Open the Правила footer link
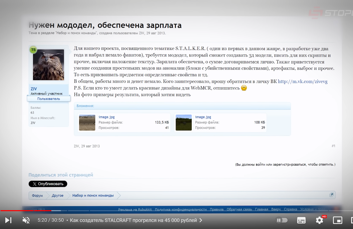 (217, 209)
